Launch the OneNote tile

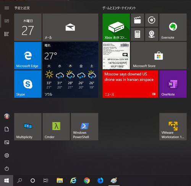pyautogui.click(x=173, y=84)
